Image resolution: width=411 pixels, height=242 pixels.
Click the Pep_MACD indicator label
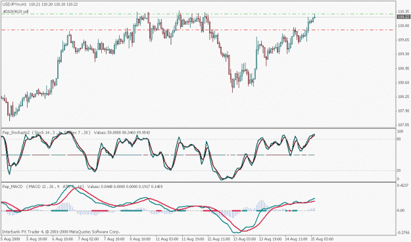point(12,187)
